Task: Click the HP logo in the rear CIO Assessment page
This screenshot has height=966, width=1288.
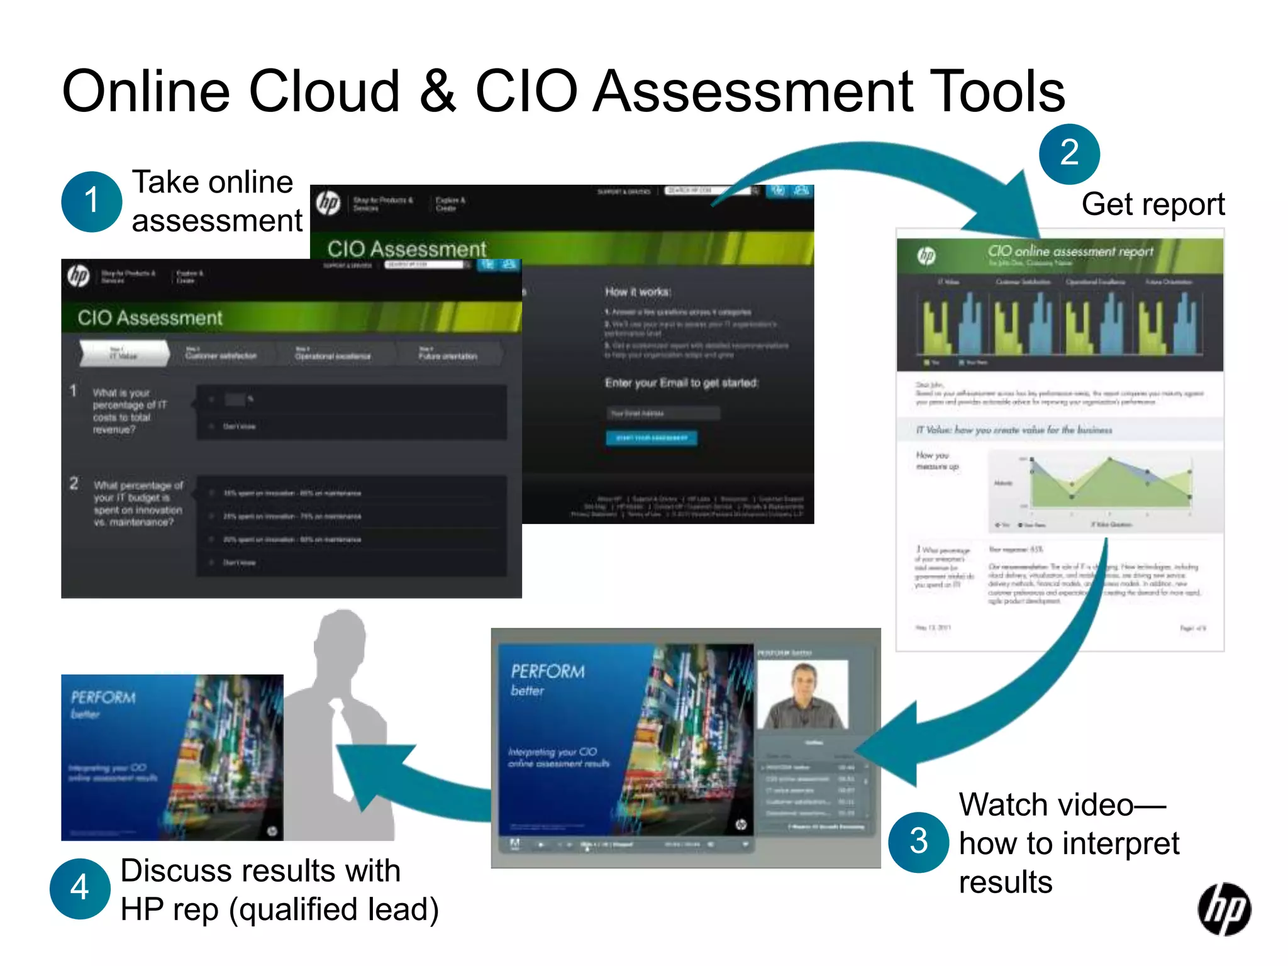Action: [x=328, y=202]
